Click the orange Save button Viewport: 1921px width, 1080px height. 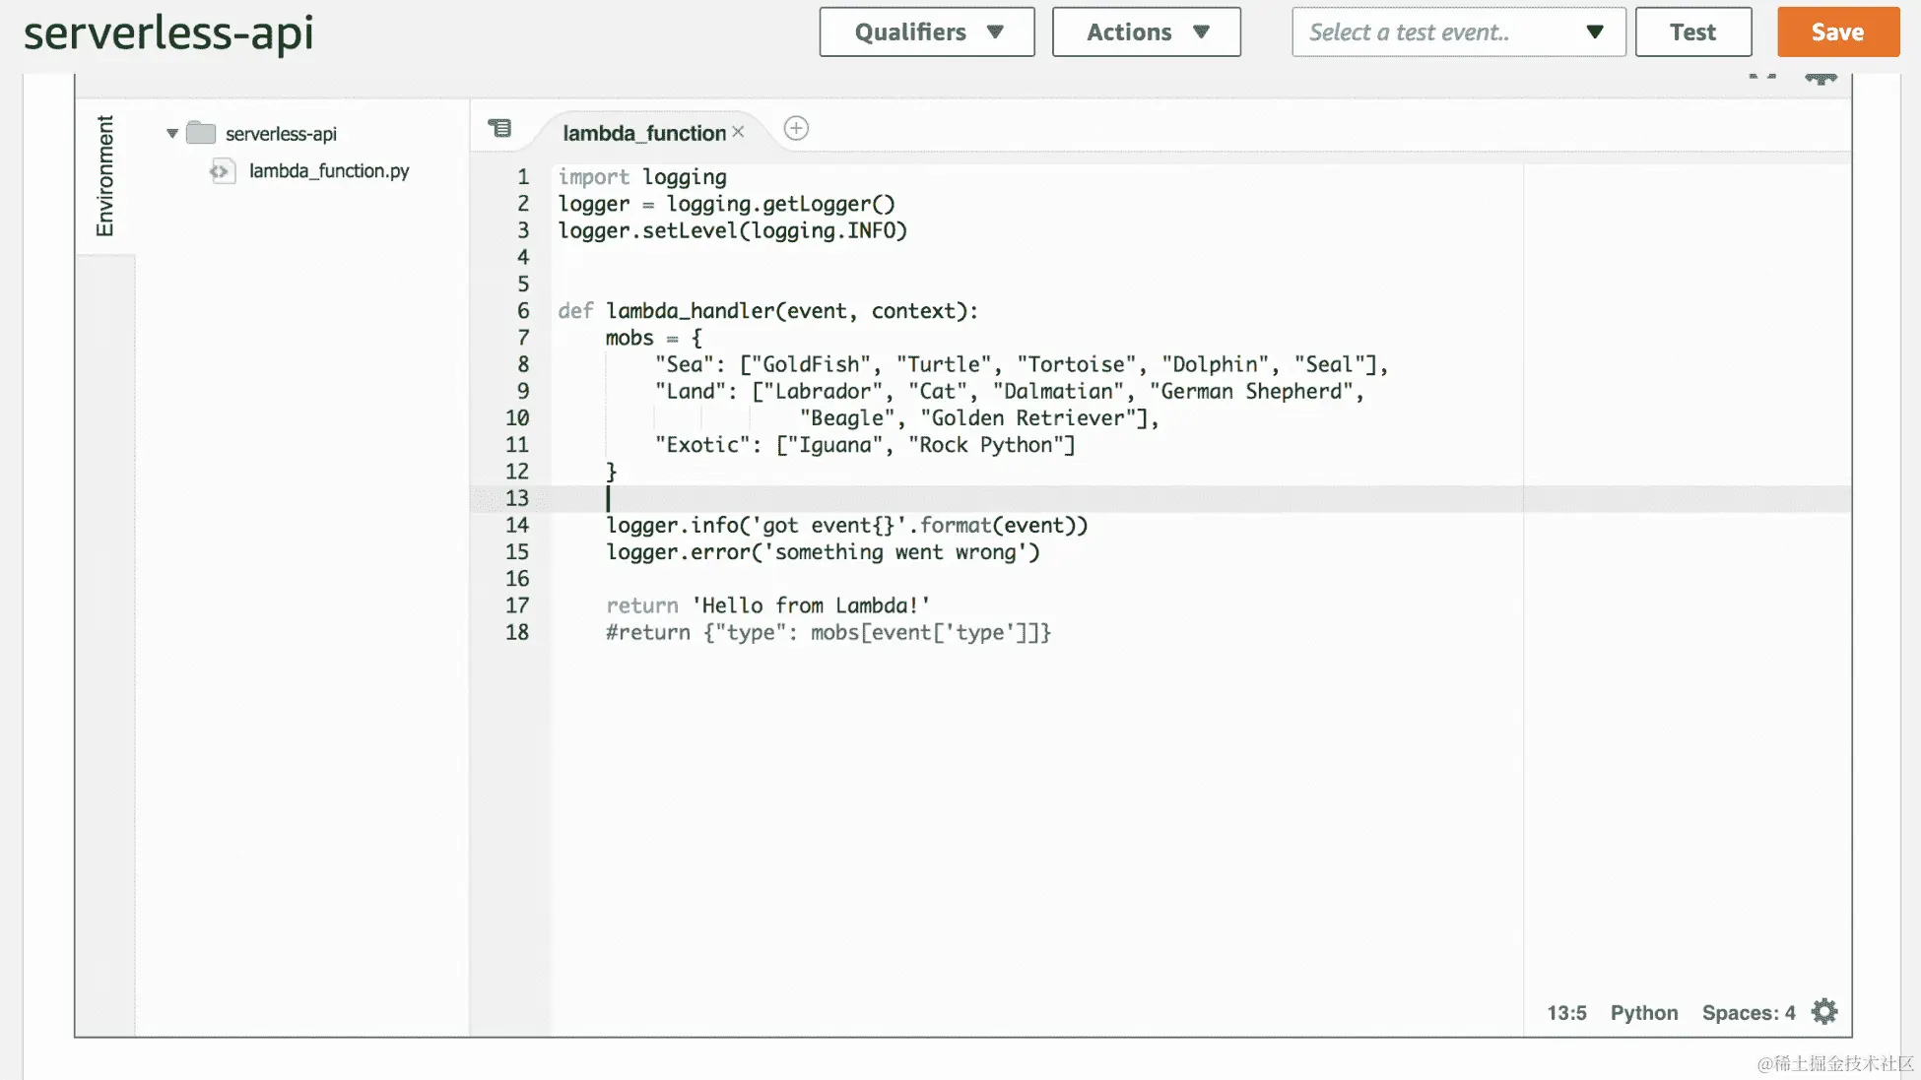point(1837,32)
